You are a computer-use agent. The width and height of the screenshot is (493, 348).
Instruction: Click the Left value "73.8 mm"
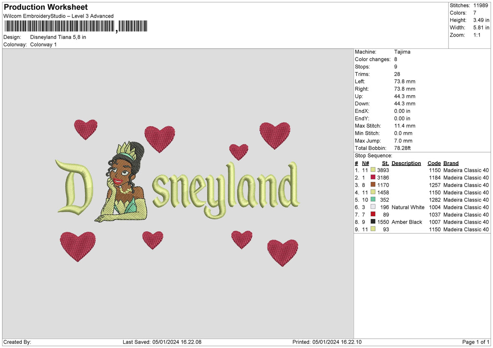tap(405, 81)
